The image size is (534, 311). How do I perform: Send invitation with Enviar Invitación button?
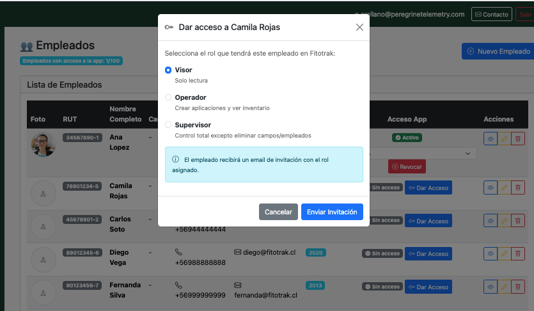332,212
